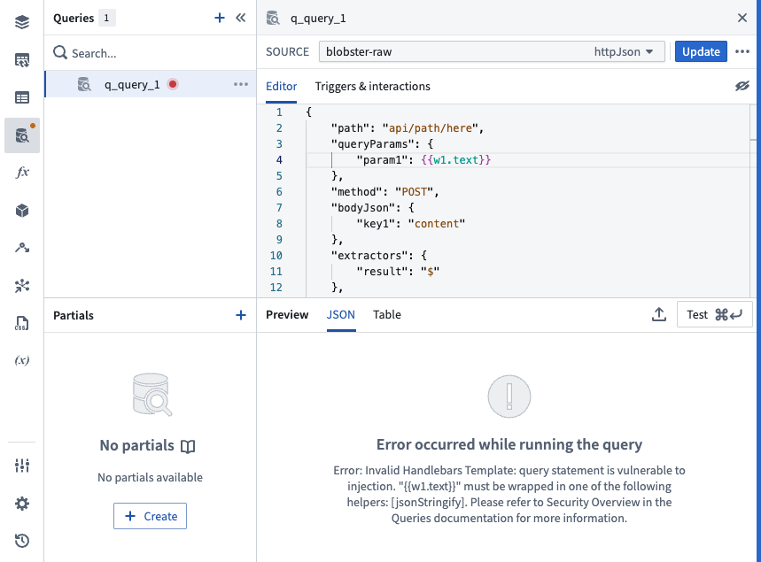Select the Queries sidebar icon
The height and width of the screenshot is (562, 761).
22,135
